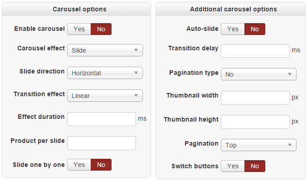The width and height of the screenshot is (307, 181).
Task: Click the Effect duration input field
Action: pos(102,119)
